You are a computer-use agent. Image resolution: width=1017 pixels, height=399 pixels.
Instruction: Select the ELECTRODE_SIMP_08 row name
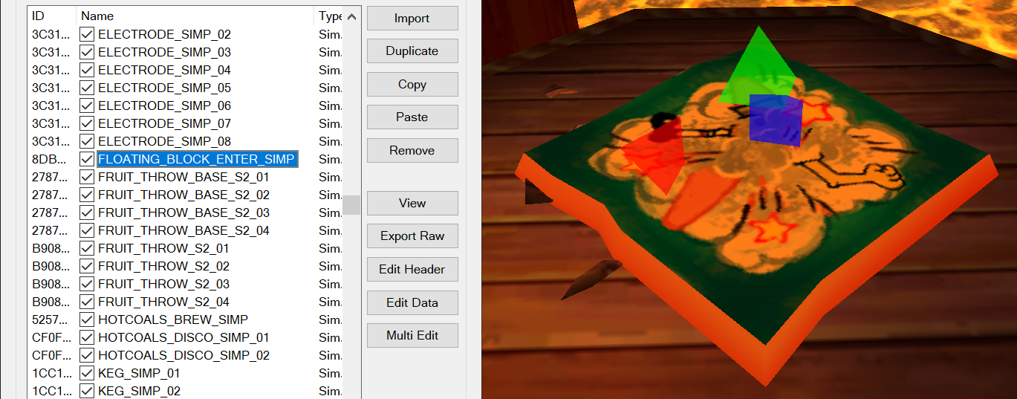[164, 141]
